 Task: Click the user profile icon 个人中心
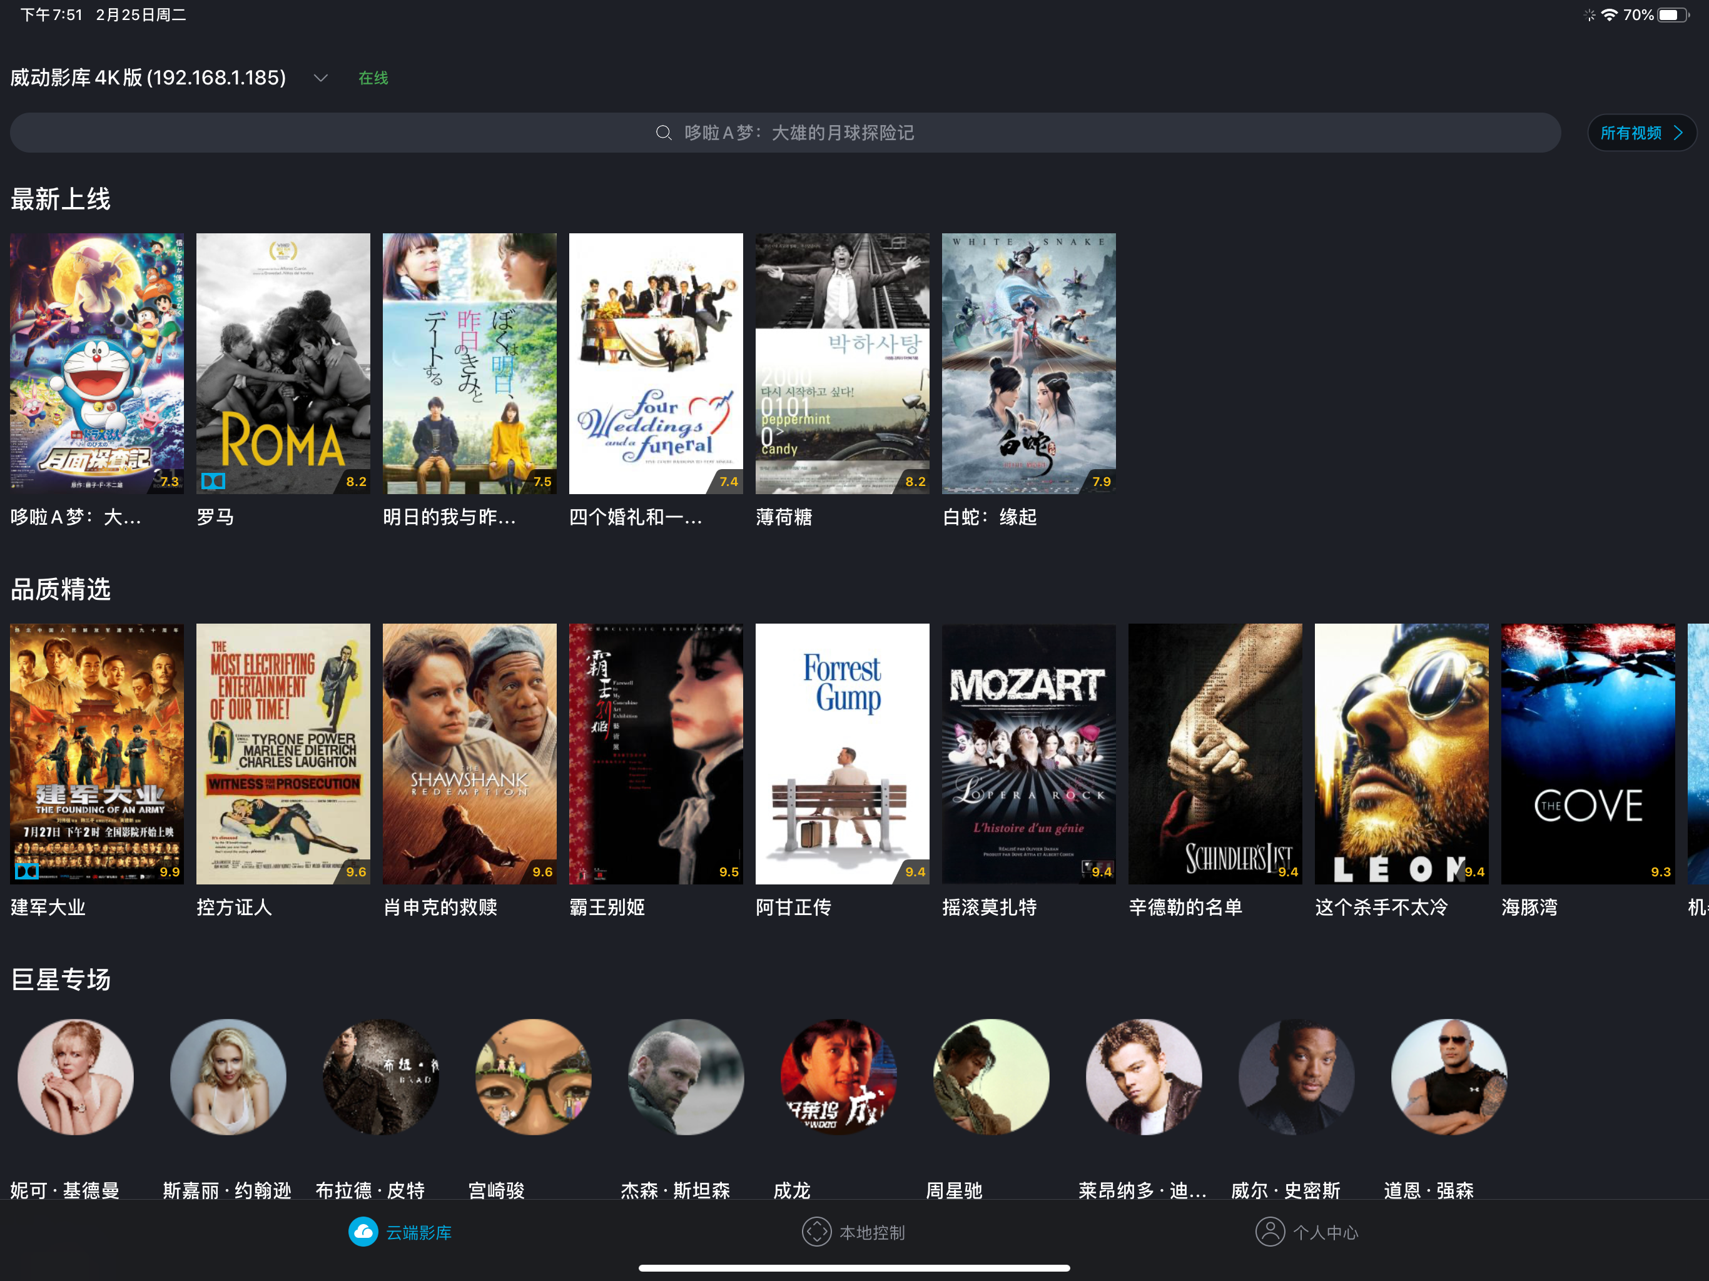pos(1269,1232)
